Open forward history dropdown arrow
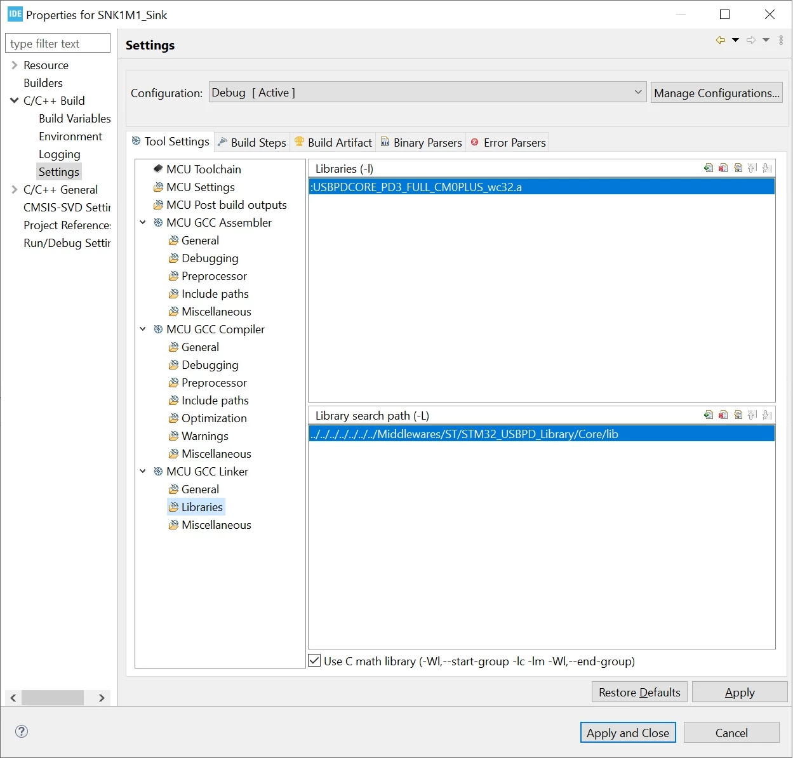Screen dimensions: 793x758 (x=766, y=40)
